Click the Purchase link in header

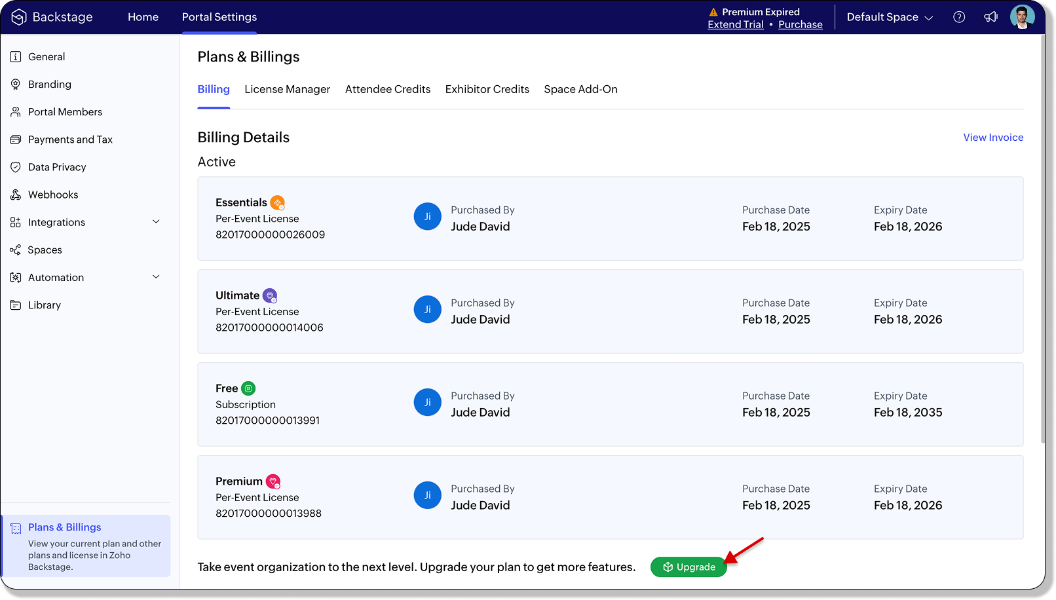(801, 24)
